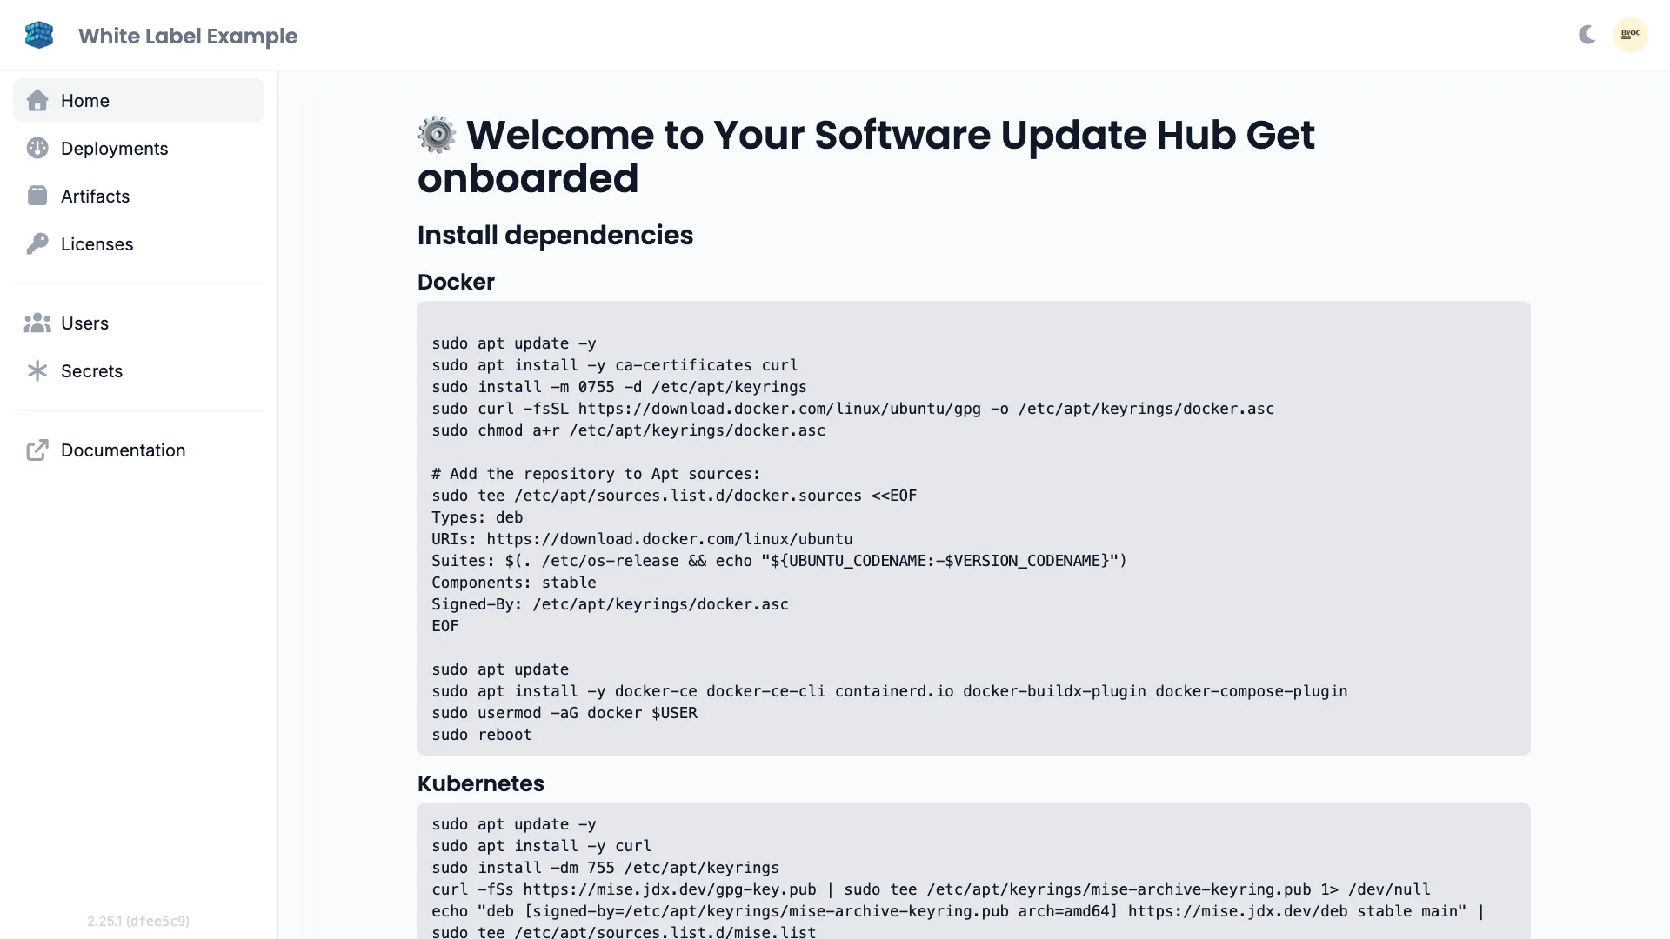The height and width of the screenshot is (939, 1670).
Task: Open Licenses page
Action: [138, 243]
